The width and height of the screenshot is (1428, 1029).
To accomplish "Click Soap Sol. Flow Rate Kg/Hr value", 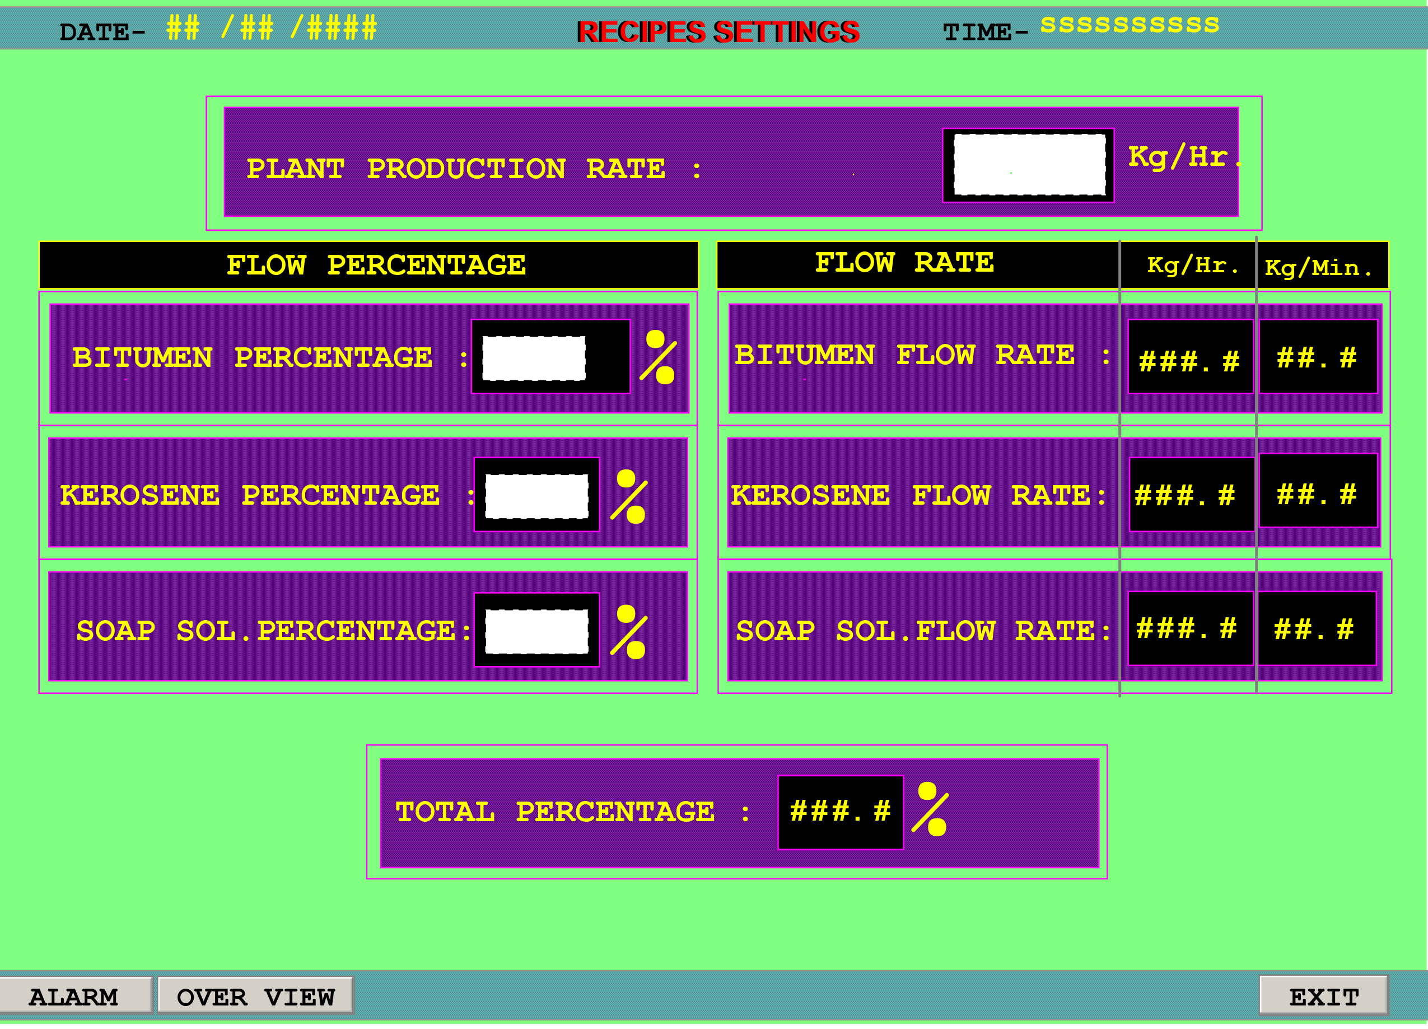I will 1189,630.
